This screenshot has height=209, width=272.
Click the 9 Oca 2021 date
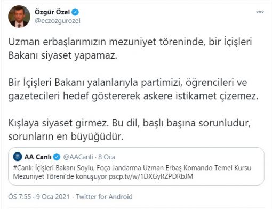(x=53, y=197)
